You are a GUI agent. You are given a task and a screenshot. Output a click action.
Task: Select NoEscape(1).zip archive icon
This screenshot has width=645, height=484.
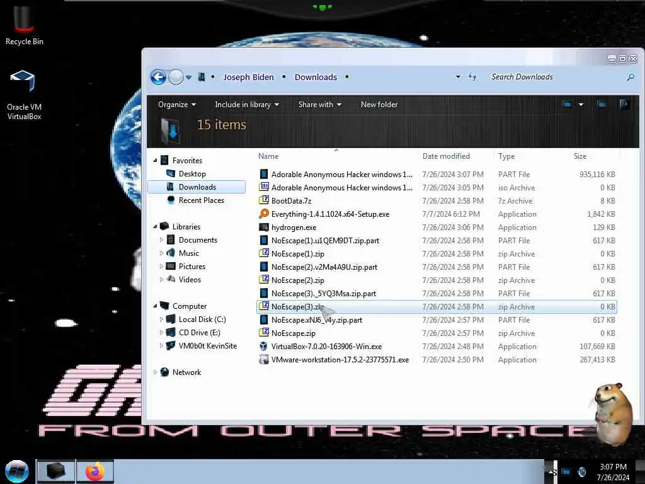[264, 253]
